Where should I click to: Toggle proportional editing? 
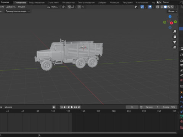pos(79,7)
